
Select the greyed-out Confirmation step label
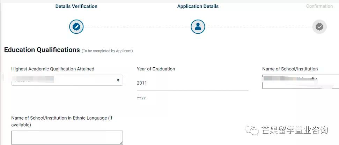[x=319, y=6]
